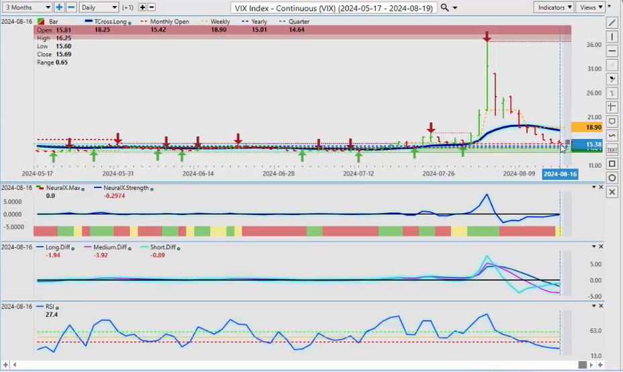Click the black minus forecast decrease button
The width and height of the screenshot is (623, 372).
(152, 7)
